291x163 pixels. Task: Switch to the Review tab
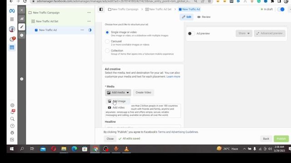(204, 17)
